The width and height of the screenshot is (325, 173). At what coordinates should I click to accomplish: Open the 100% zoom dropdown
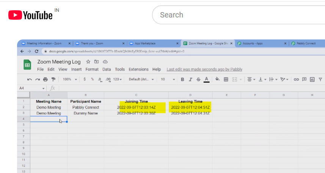click(70, 79)
